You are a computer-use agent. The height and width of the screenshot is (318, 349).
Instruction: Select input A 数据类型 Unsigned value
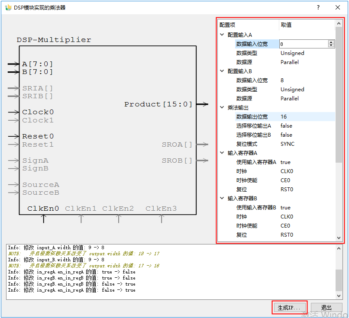pyautogui.click(x=292, y=53)
